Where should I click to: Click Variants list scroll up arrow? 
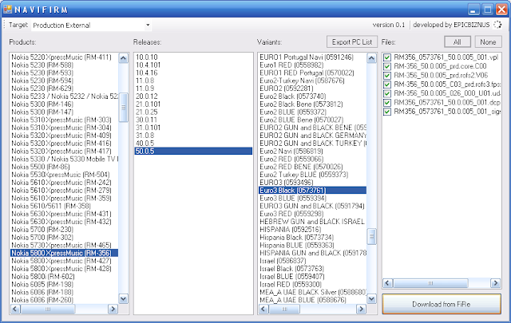pos(371,58)
